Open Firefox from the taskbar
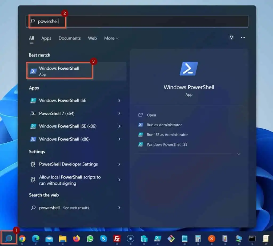The image size is (273, 246). click(x=77, y=239)
